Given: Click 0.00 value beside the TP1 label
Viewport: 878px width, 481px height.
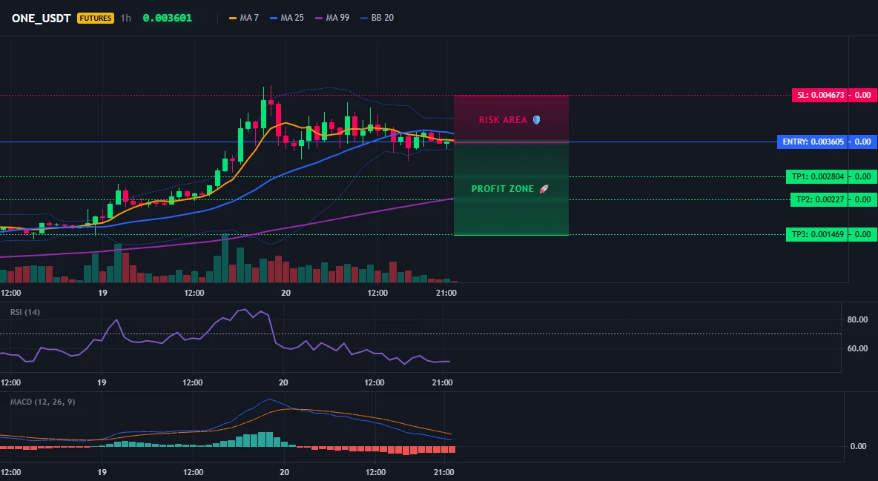Looking at the screenshot, I should (863, 176).
